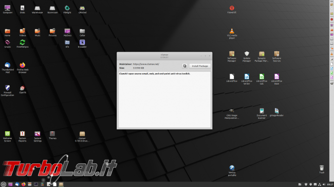Open Firefox Web Browser desktop shortcut
Image resolution: width=334 pixels, height=187 pixels.
click(23, 68)
